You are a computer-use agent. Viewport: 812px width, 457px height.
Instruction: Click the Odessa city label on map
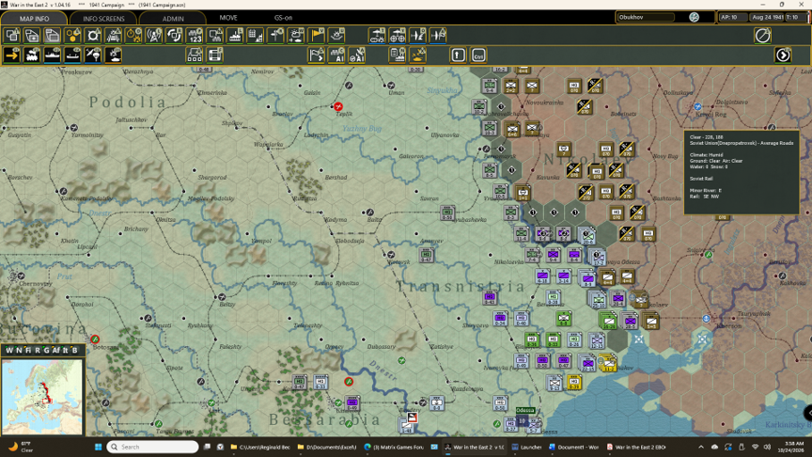click(524, 410)
